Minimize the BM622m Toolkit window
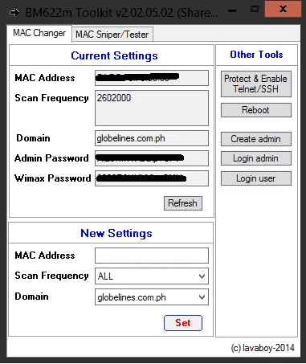The height and width of the screenshot is (364, 306). (232, 10)
